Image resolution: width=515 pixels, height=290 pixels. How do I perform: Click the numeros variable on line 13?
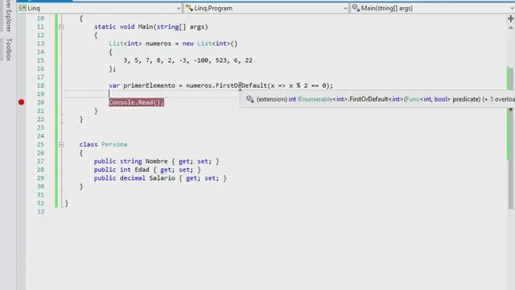pos(159,43)
